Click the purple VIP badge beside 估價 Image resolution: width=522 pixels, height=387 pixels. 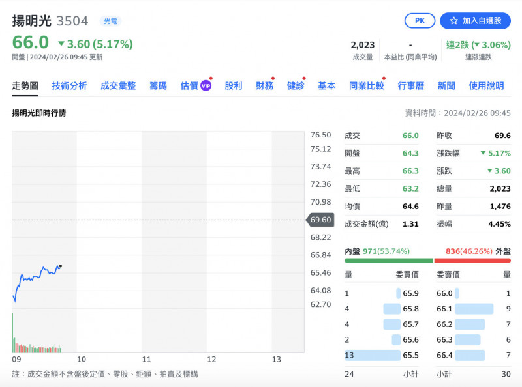coord(206,86)
